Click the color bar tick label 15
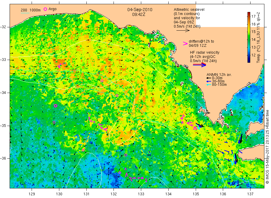Image resolution: width=271 pixels, height=198 pixels. (x=253, y=32)
